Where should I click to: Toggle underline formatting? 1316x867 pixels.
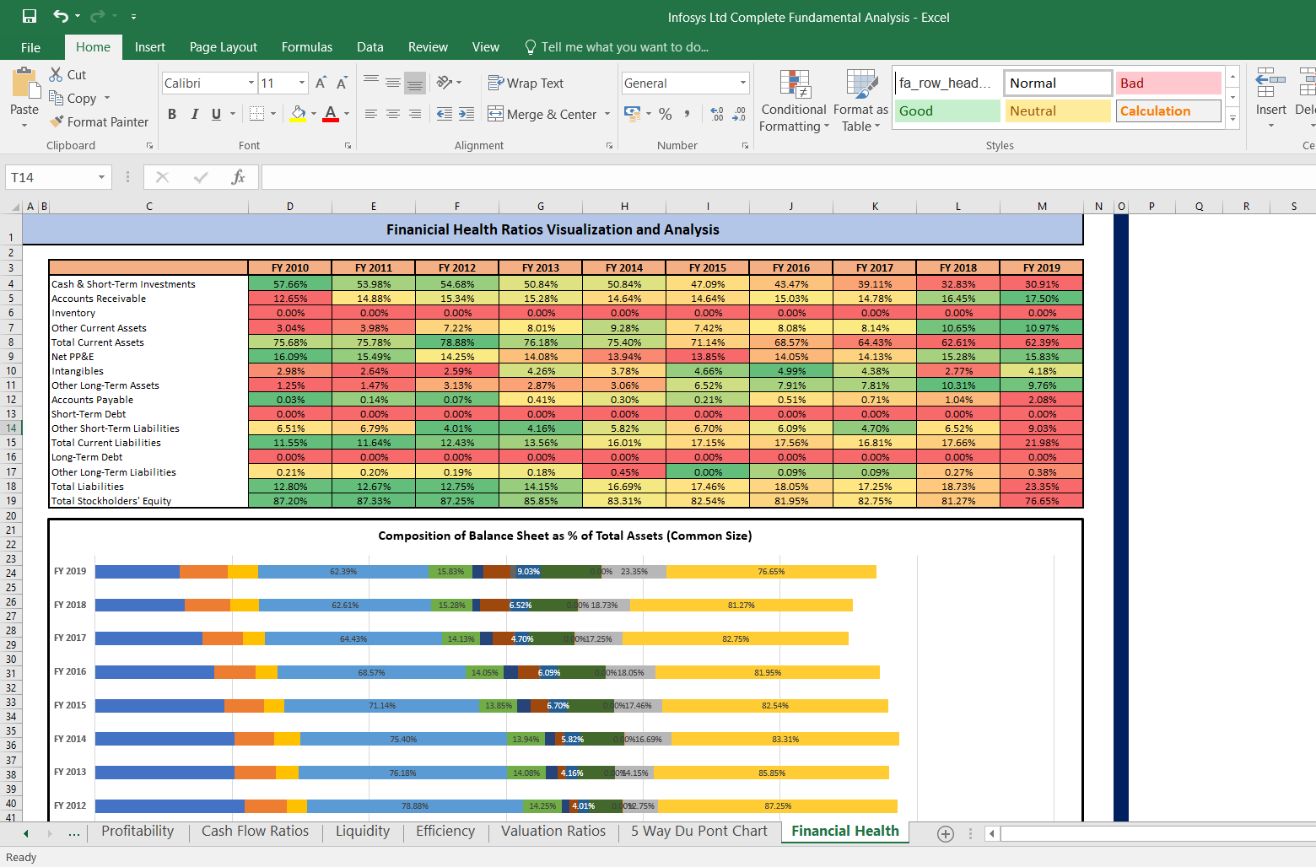pos(216,114)
